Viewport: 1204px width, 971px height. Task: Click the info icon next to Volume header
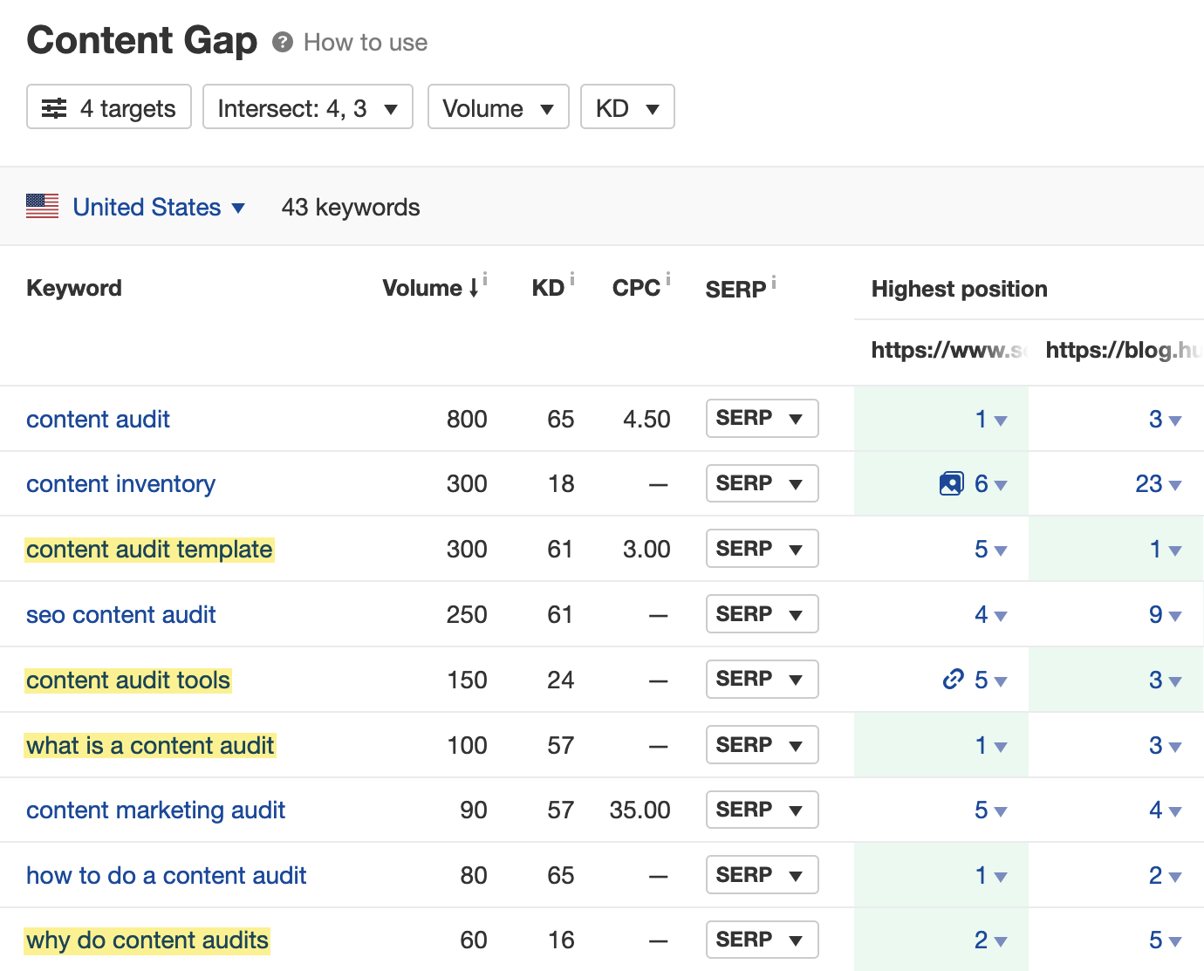(x=487, y=279)
